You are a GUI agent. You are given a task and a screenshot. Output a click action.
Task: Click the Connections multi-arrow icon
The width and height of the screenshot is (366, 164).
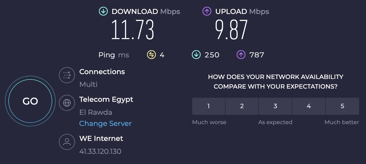(x=67, y=75)
